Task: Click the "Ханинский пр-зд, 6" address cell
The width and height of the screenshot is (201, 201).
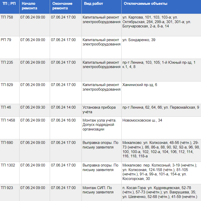Action: point(140,85)
